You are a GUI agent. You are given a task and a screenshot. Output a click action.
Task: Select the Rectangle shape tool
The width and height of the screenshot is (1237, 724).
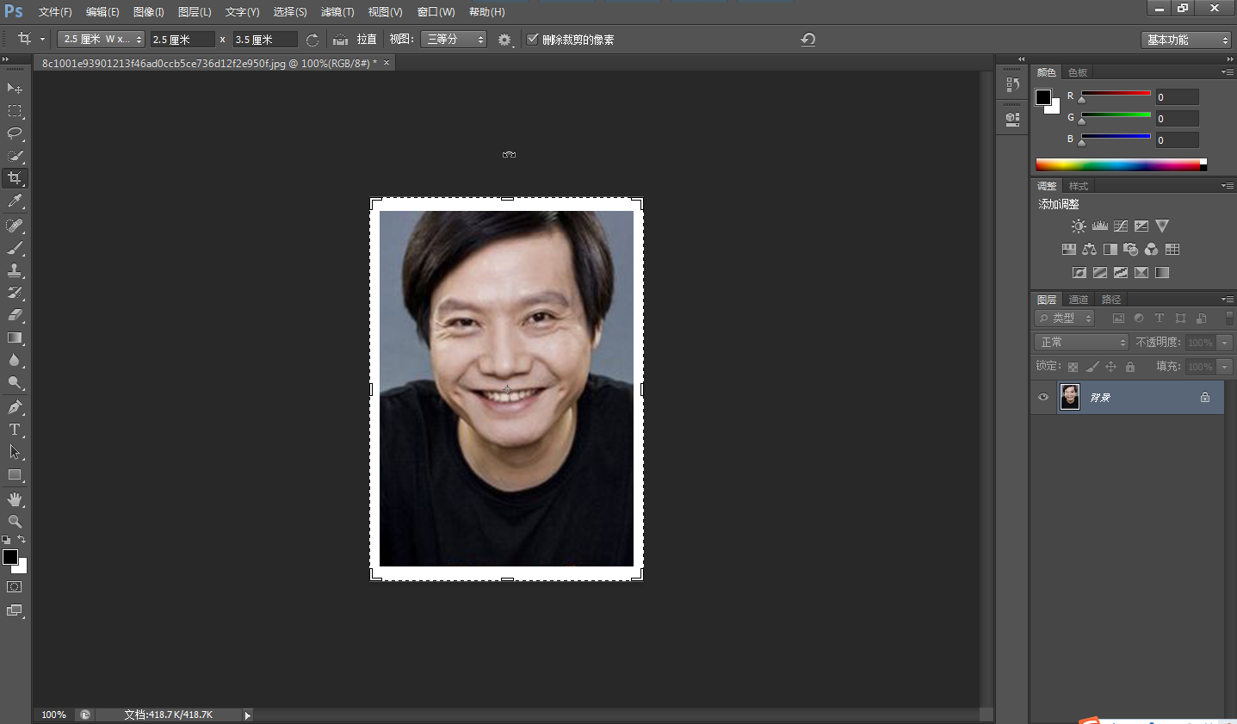point(15,474)
